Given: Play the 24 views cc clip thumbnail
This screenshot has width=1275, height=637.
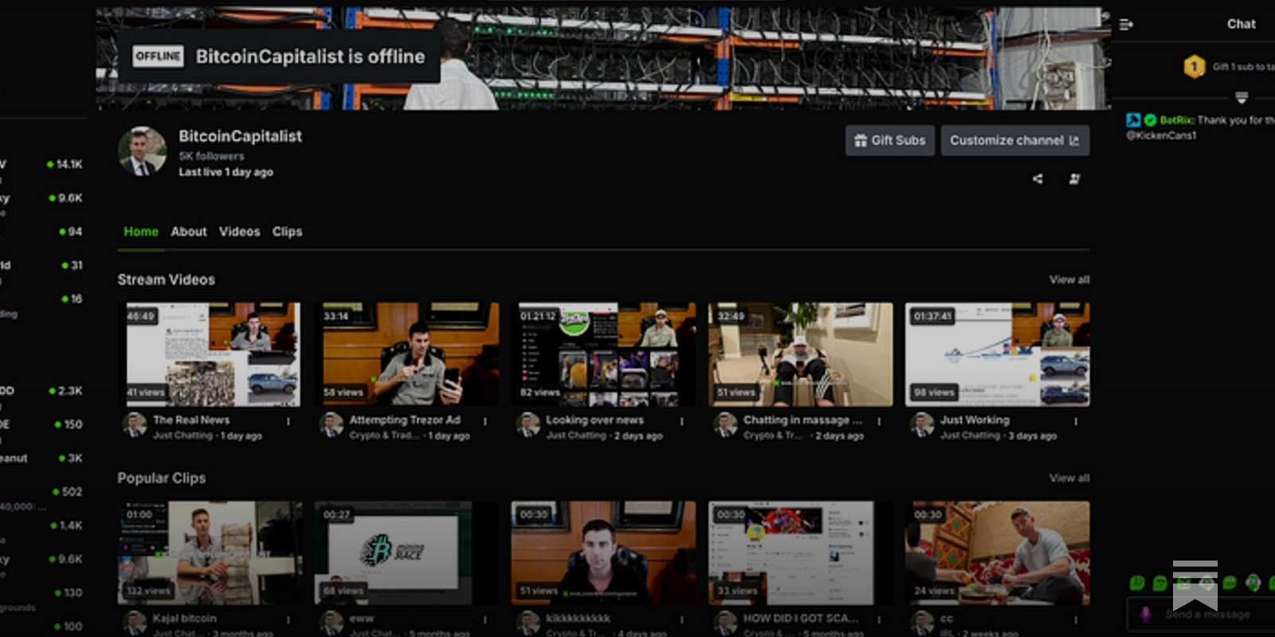Looking at the screenshot, I should (x=998, y=553).
